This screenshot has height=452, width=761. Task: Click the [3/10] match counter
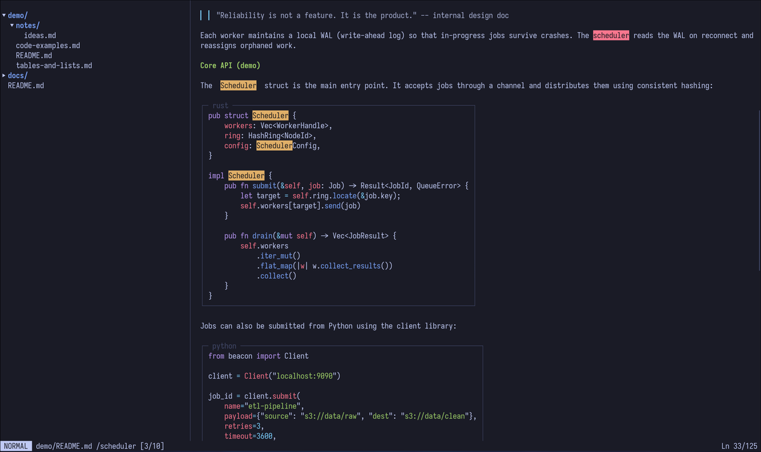[152, 446]
